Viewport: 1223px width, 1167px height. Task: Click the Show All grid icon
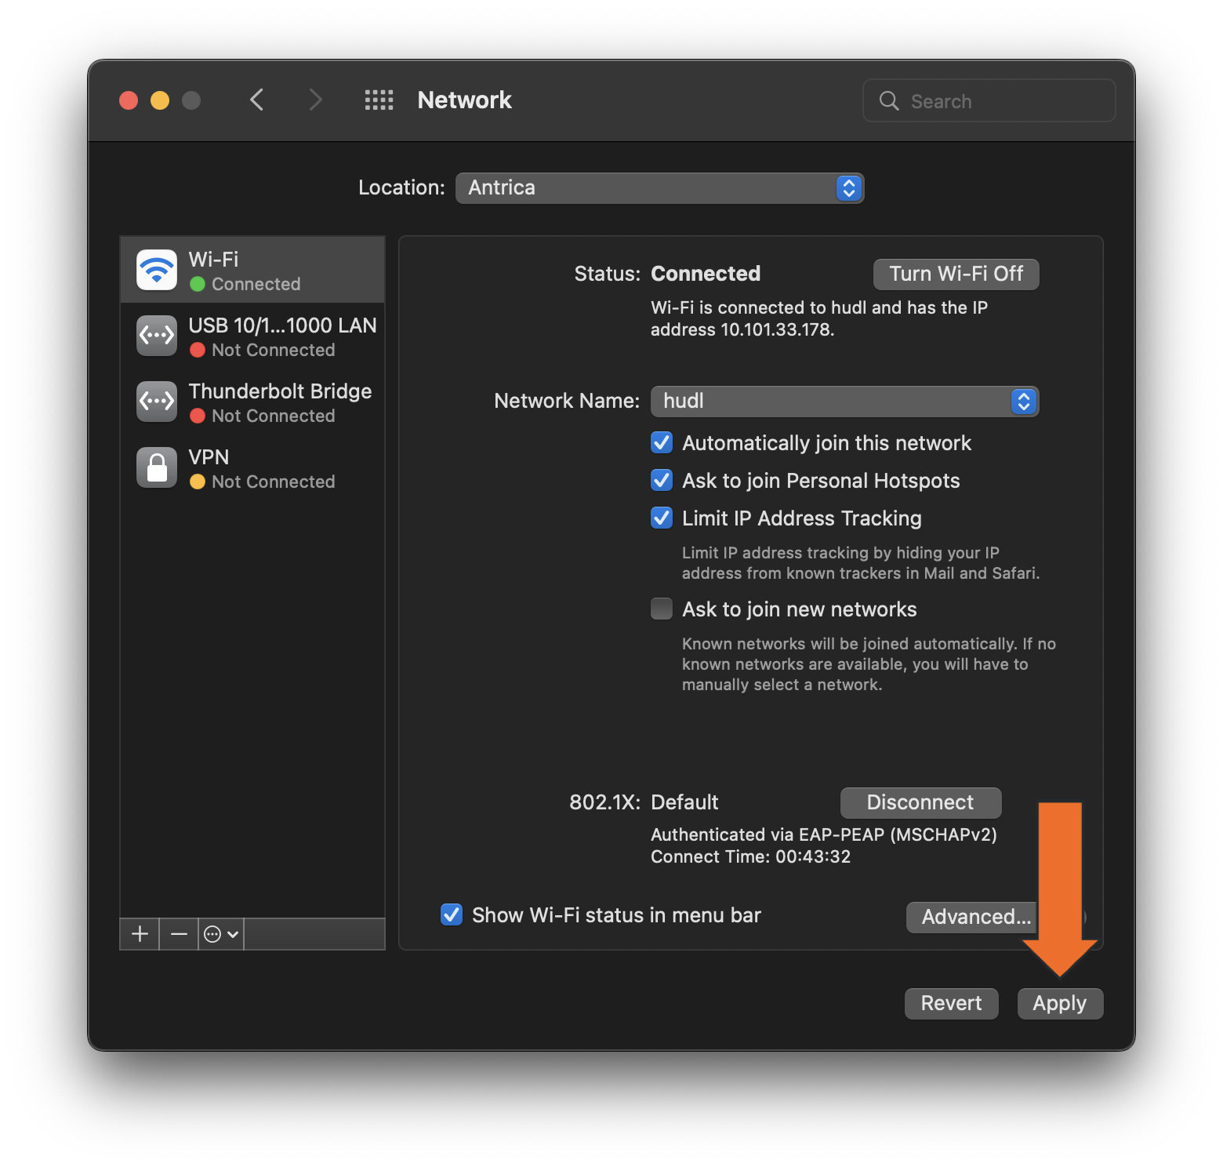[379, 100]
